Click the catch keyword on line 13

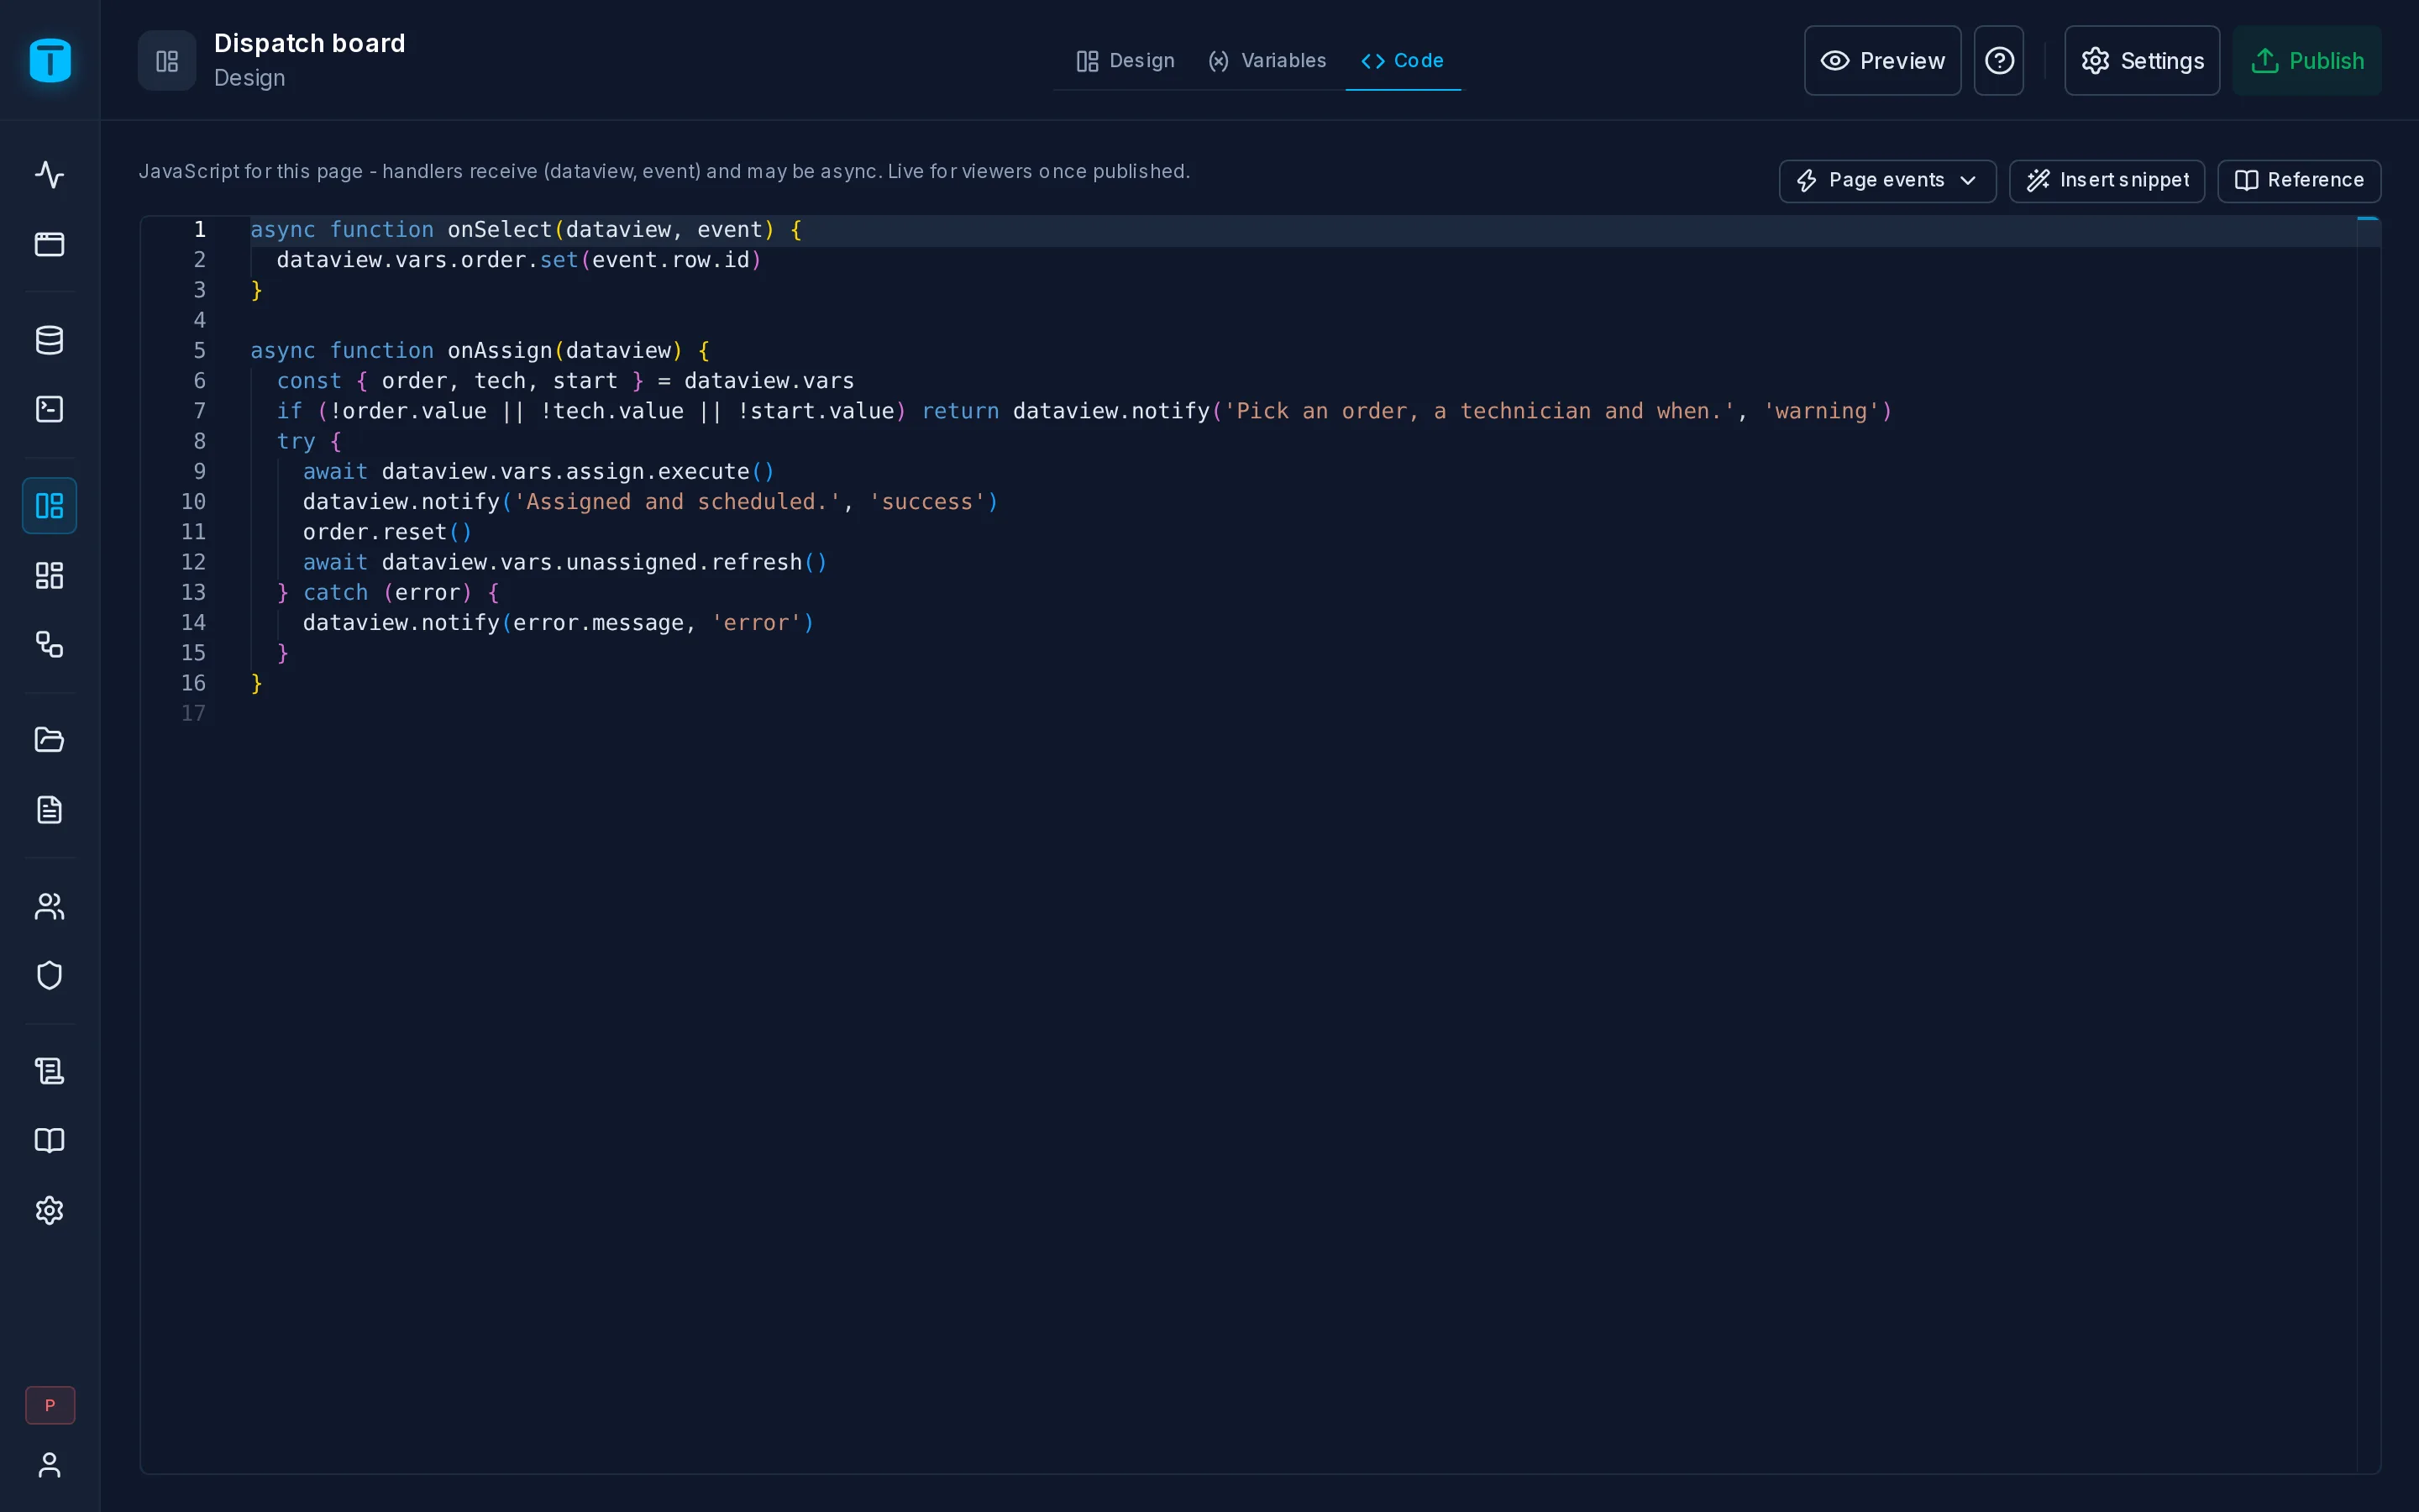(335, 593)
